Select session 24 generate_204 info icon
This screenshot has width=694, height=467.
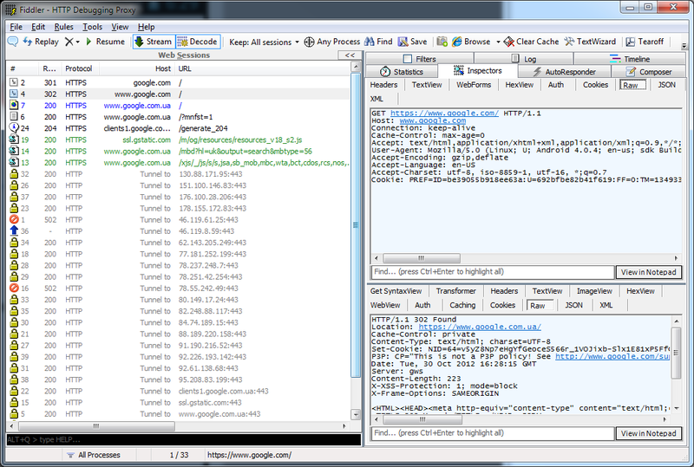(14, 128)
